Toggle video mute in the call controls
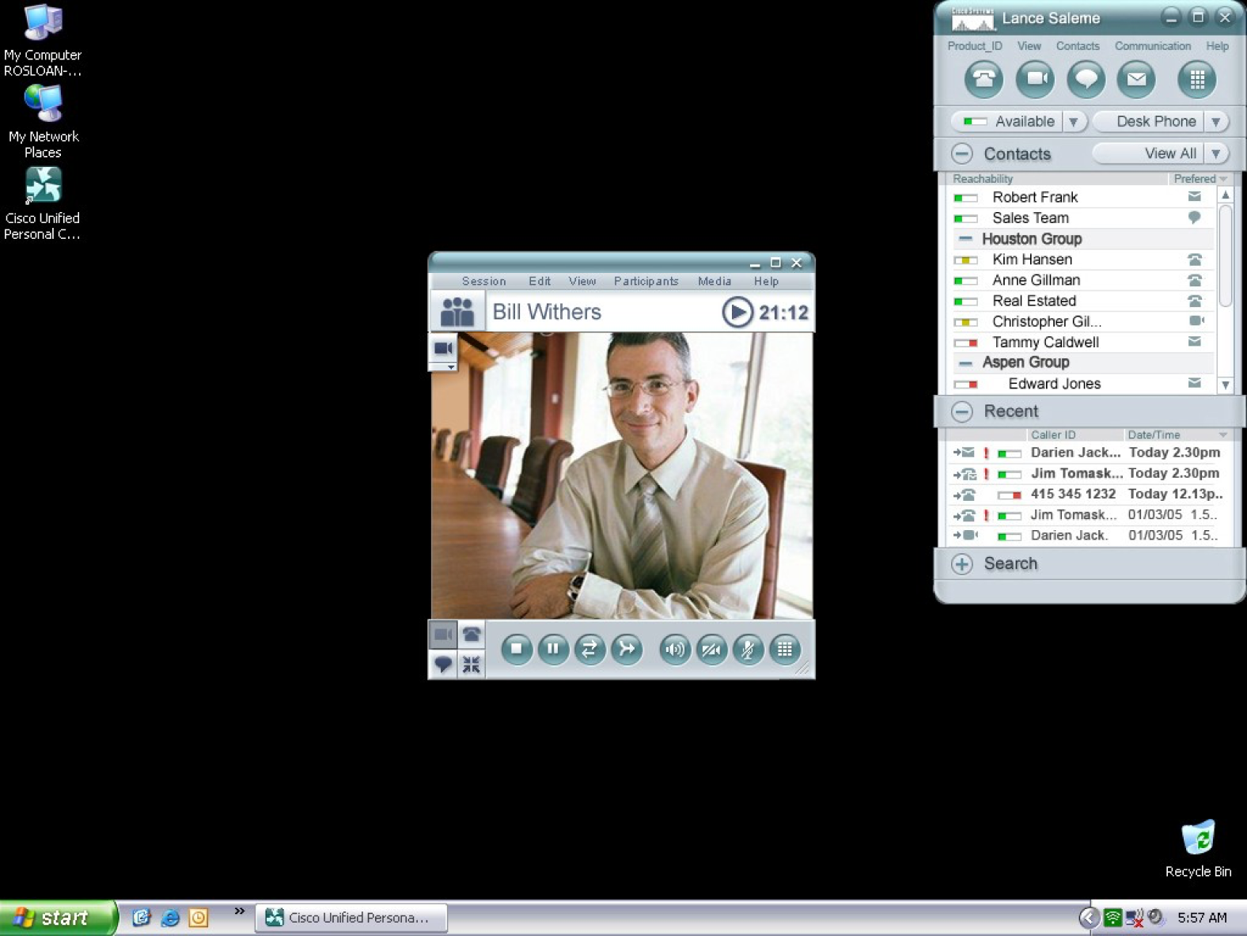 click(711, 650)
